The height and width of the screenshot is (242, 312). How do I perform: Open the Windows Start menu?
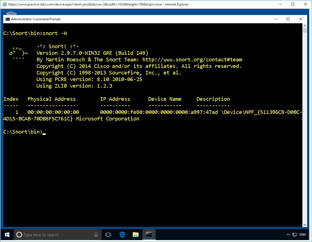(7, 235)
